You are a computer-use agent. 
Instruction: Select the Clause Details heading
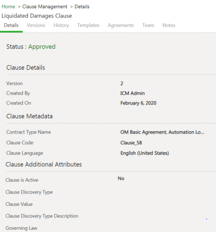pos(26,68)
